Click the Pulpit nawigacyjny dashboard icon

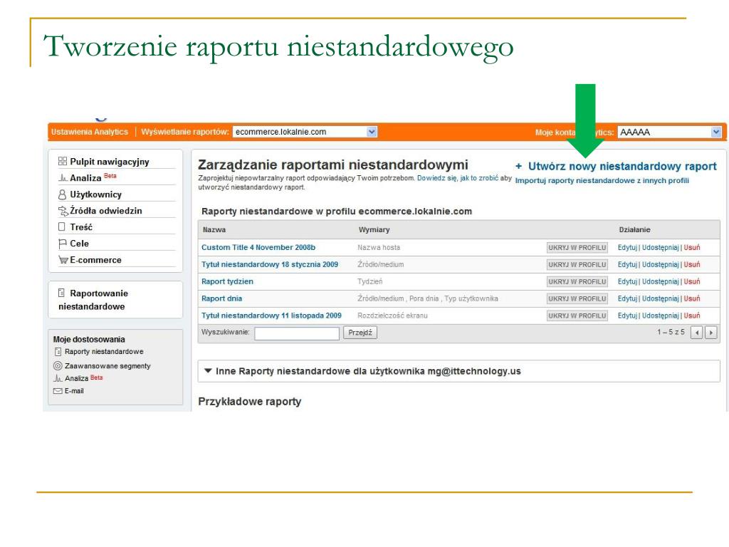63,162
